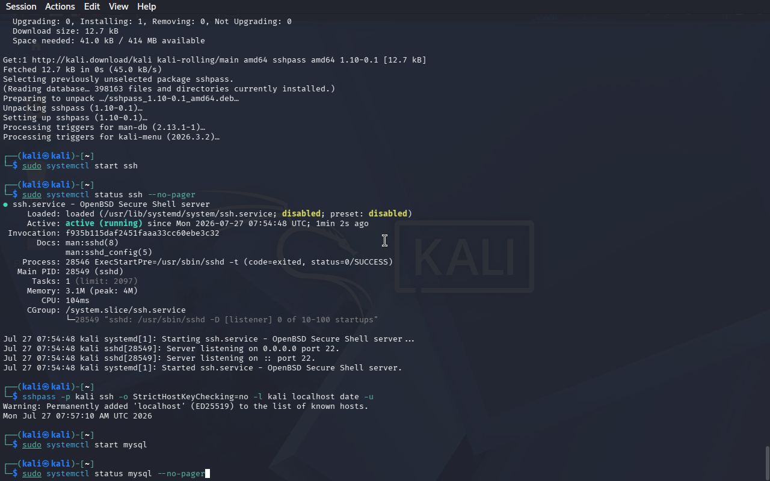The image size is (770, 481).
Task: Click the first yellow 'disabled' word in the Loaded line
Action: click(x=301, y=214)
